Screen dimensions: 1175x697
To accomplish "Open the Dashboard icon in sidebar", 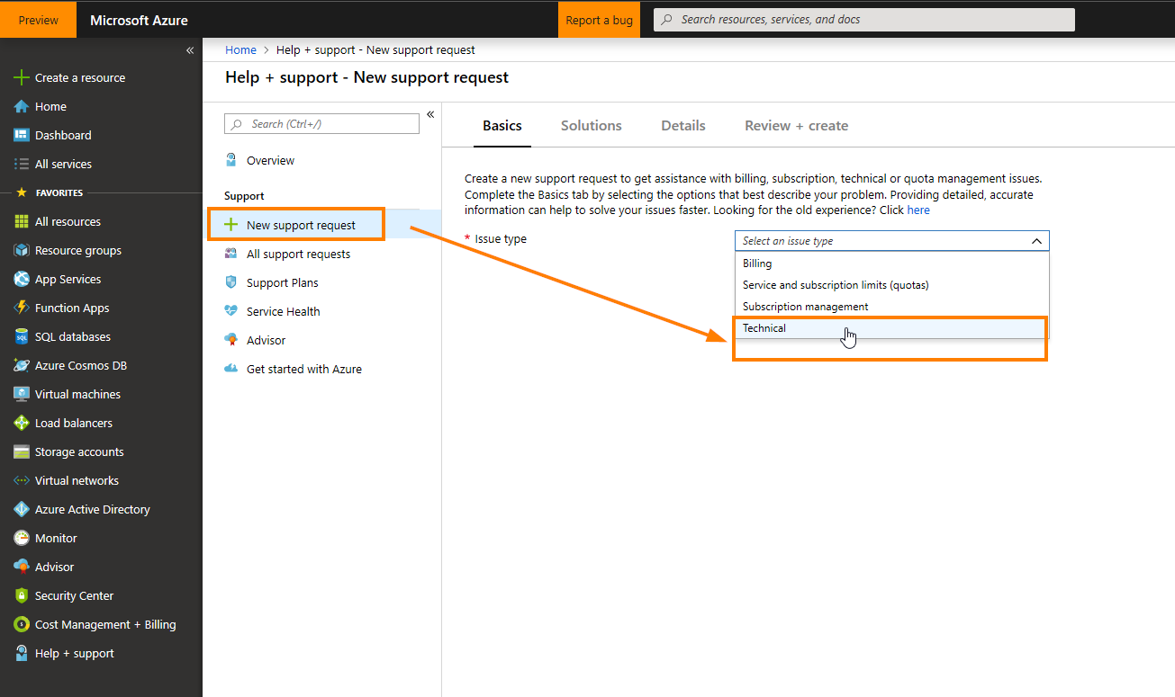I will [x=22, y=136].
